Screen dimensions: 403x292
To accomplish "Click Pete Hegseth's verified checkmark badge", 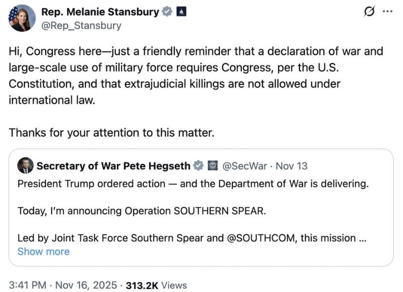I will (198, 166).
